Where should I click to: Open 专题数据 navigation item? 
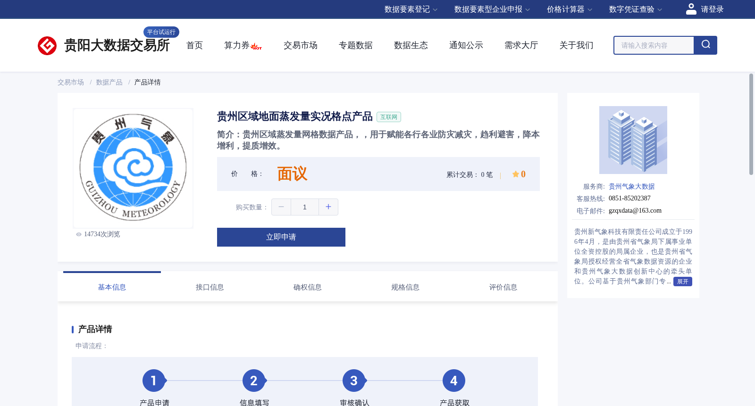click(356, 45)
